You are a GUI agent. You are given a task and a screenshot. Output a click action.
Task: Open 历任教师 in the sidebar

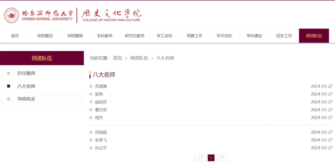[x=26, y=73]
